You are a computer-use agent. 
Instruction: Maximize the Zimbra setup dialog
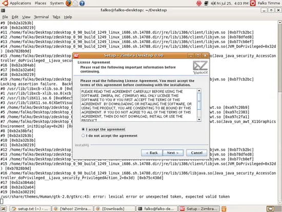click(x=198, y=55)
